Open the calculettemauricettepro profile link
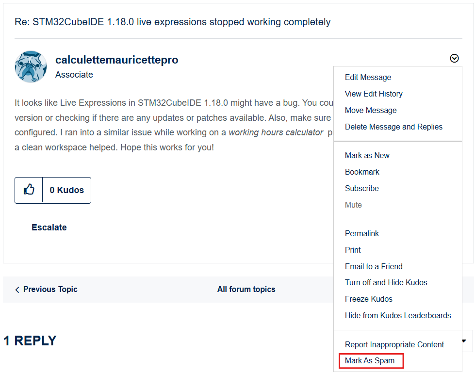The image size is (475, 373). [116, 60]
